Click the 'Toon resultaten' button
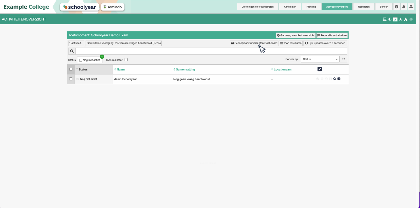Viewport: 420px width, 208px height. click(291, 43)
